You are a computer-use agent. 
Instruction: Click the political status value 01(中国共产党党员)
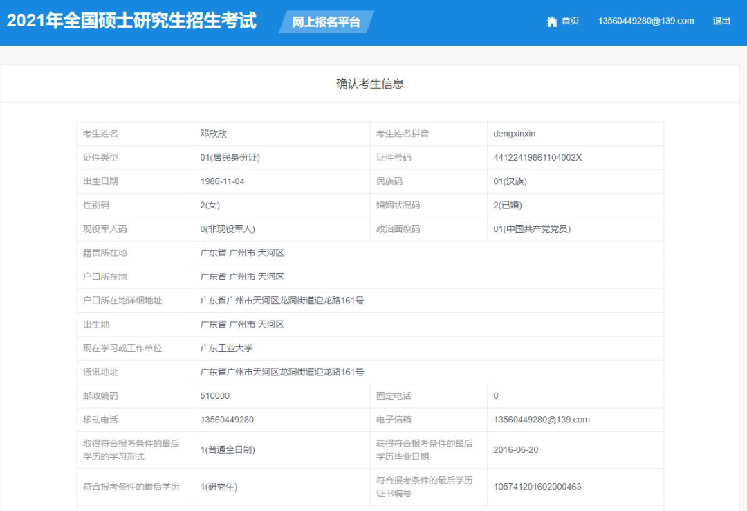coord(532,229)
